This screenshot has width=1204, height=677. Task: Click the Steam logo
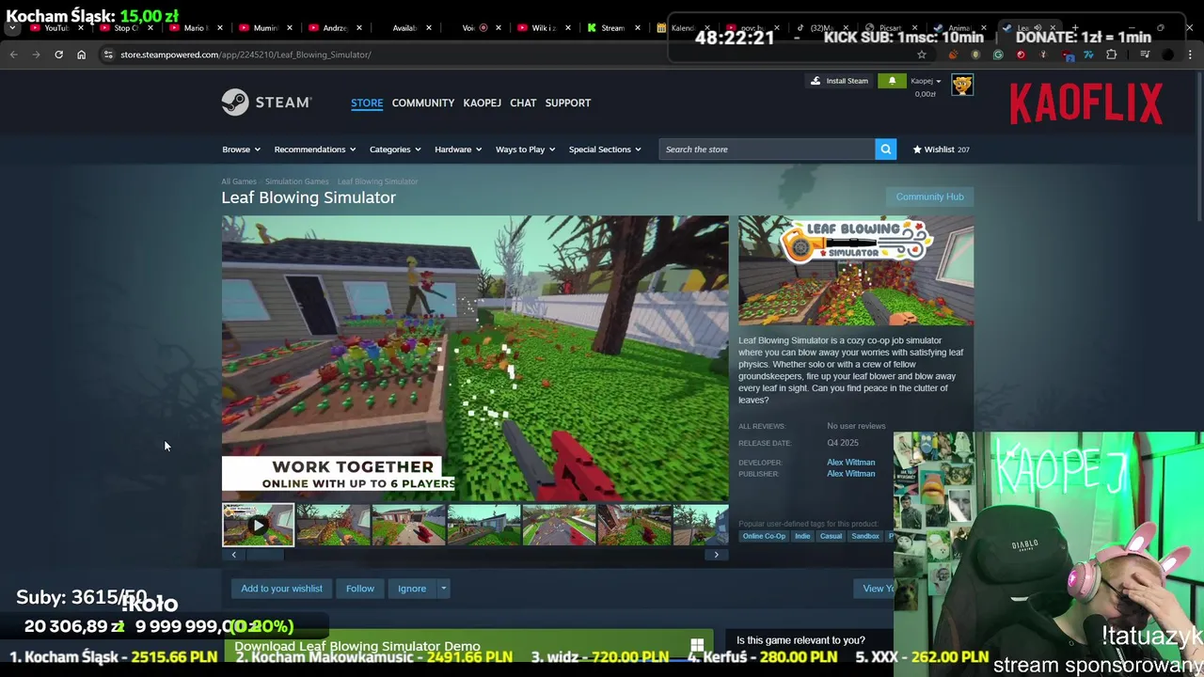(266, 102)
